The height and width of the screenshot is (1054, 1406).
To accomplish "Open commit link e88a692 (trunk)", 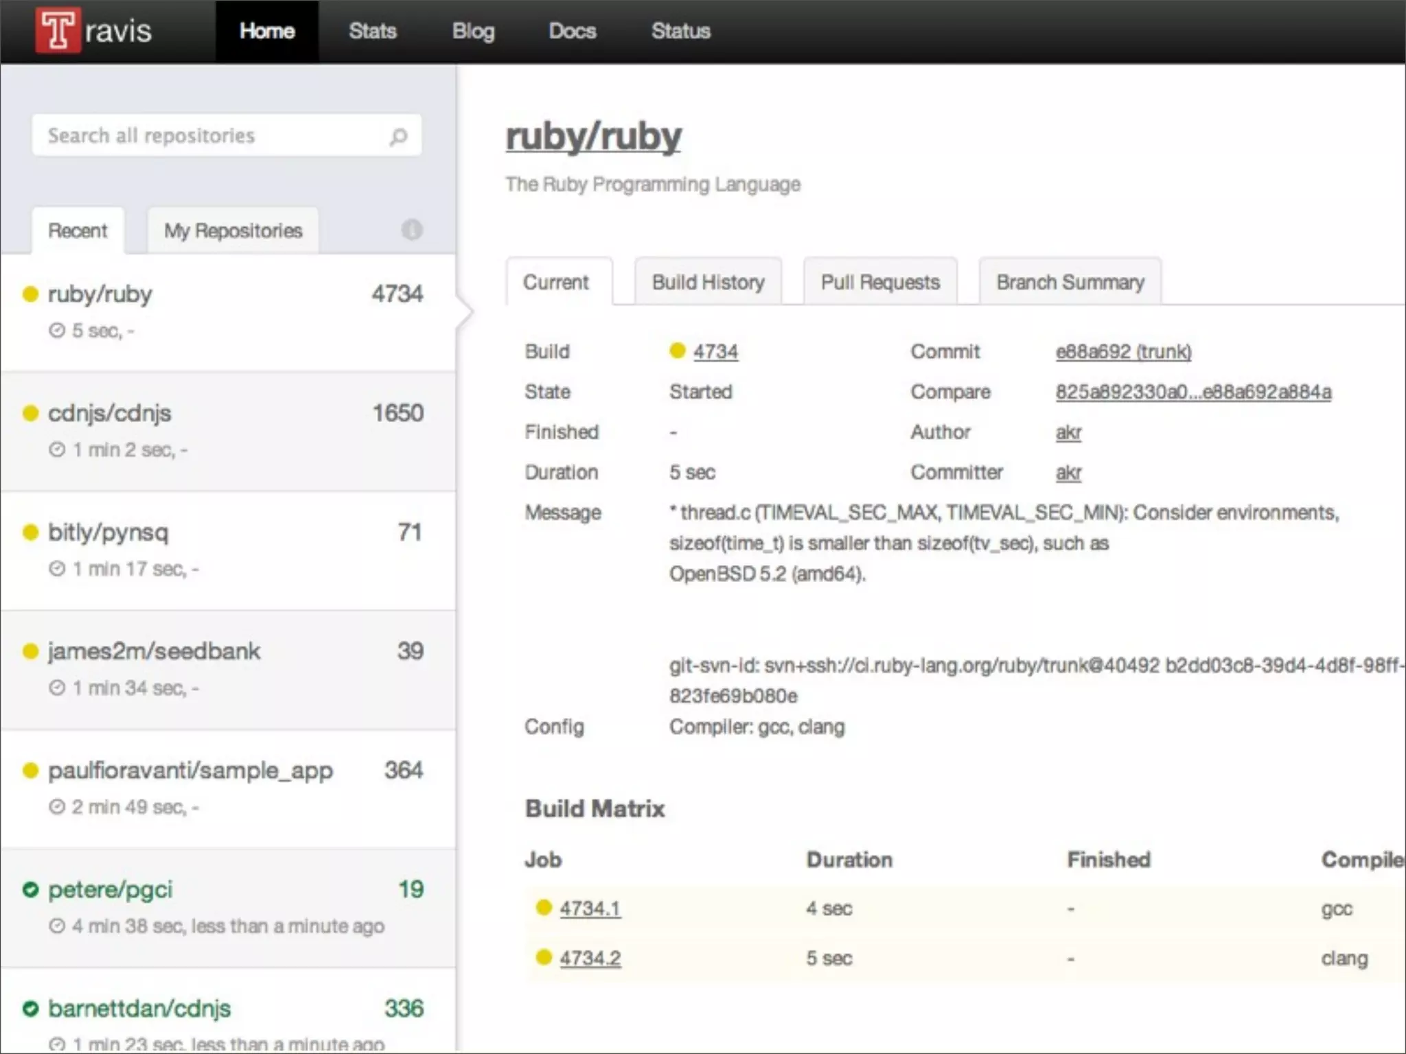I will (x=1123, y=351).
